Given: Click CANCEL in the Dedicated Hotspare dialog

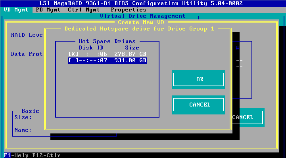Looking at the screenshot, I should tap(198, 105).
